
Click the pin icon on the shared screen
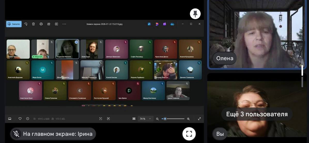tap(195, 14)
